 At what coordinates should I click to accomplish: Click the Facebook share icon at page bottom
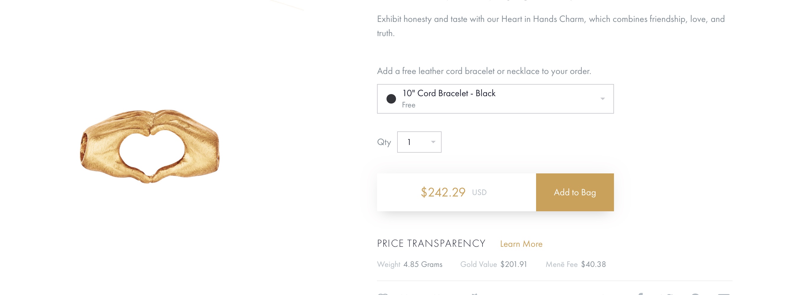[640, 294]
